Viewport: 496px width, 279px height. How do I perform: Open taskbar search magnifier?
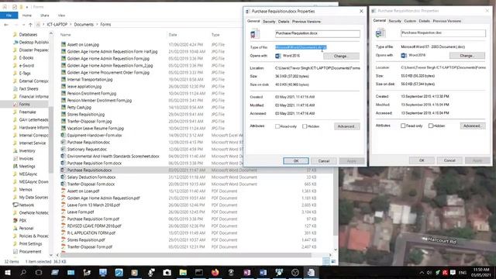coord(23,272)
